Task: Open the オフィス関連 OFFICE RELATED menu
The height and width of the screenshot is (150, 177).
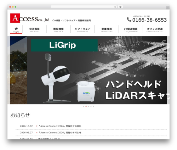Action: [155, 30]
